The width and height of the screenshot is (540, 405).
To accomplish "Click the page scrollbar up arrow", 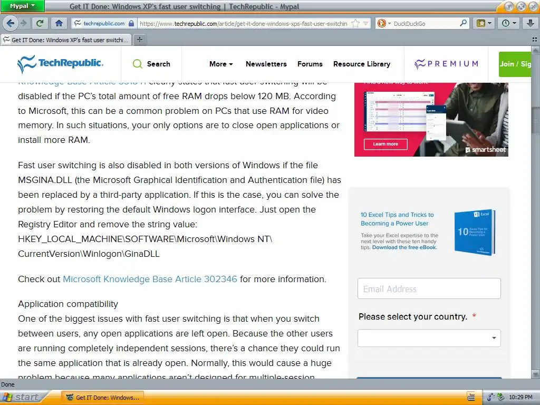I will (535, 51).
